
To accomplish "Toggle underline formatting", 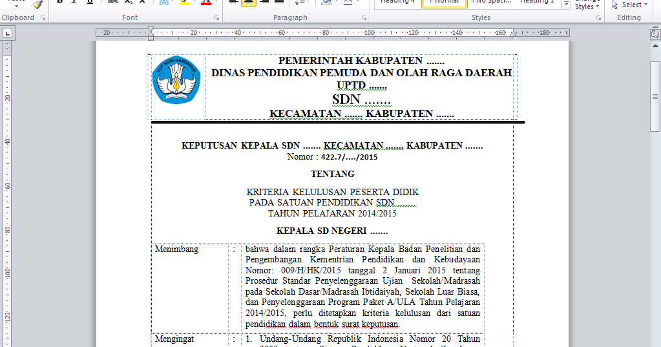I will (x=90, y=2).
